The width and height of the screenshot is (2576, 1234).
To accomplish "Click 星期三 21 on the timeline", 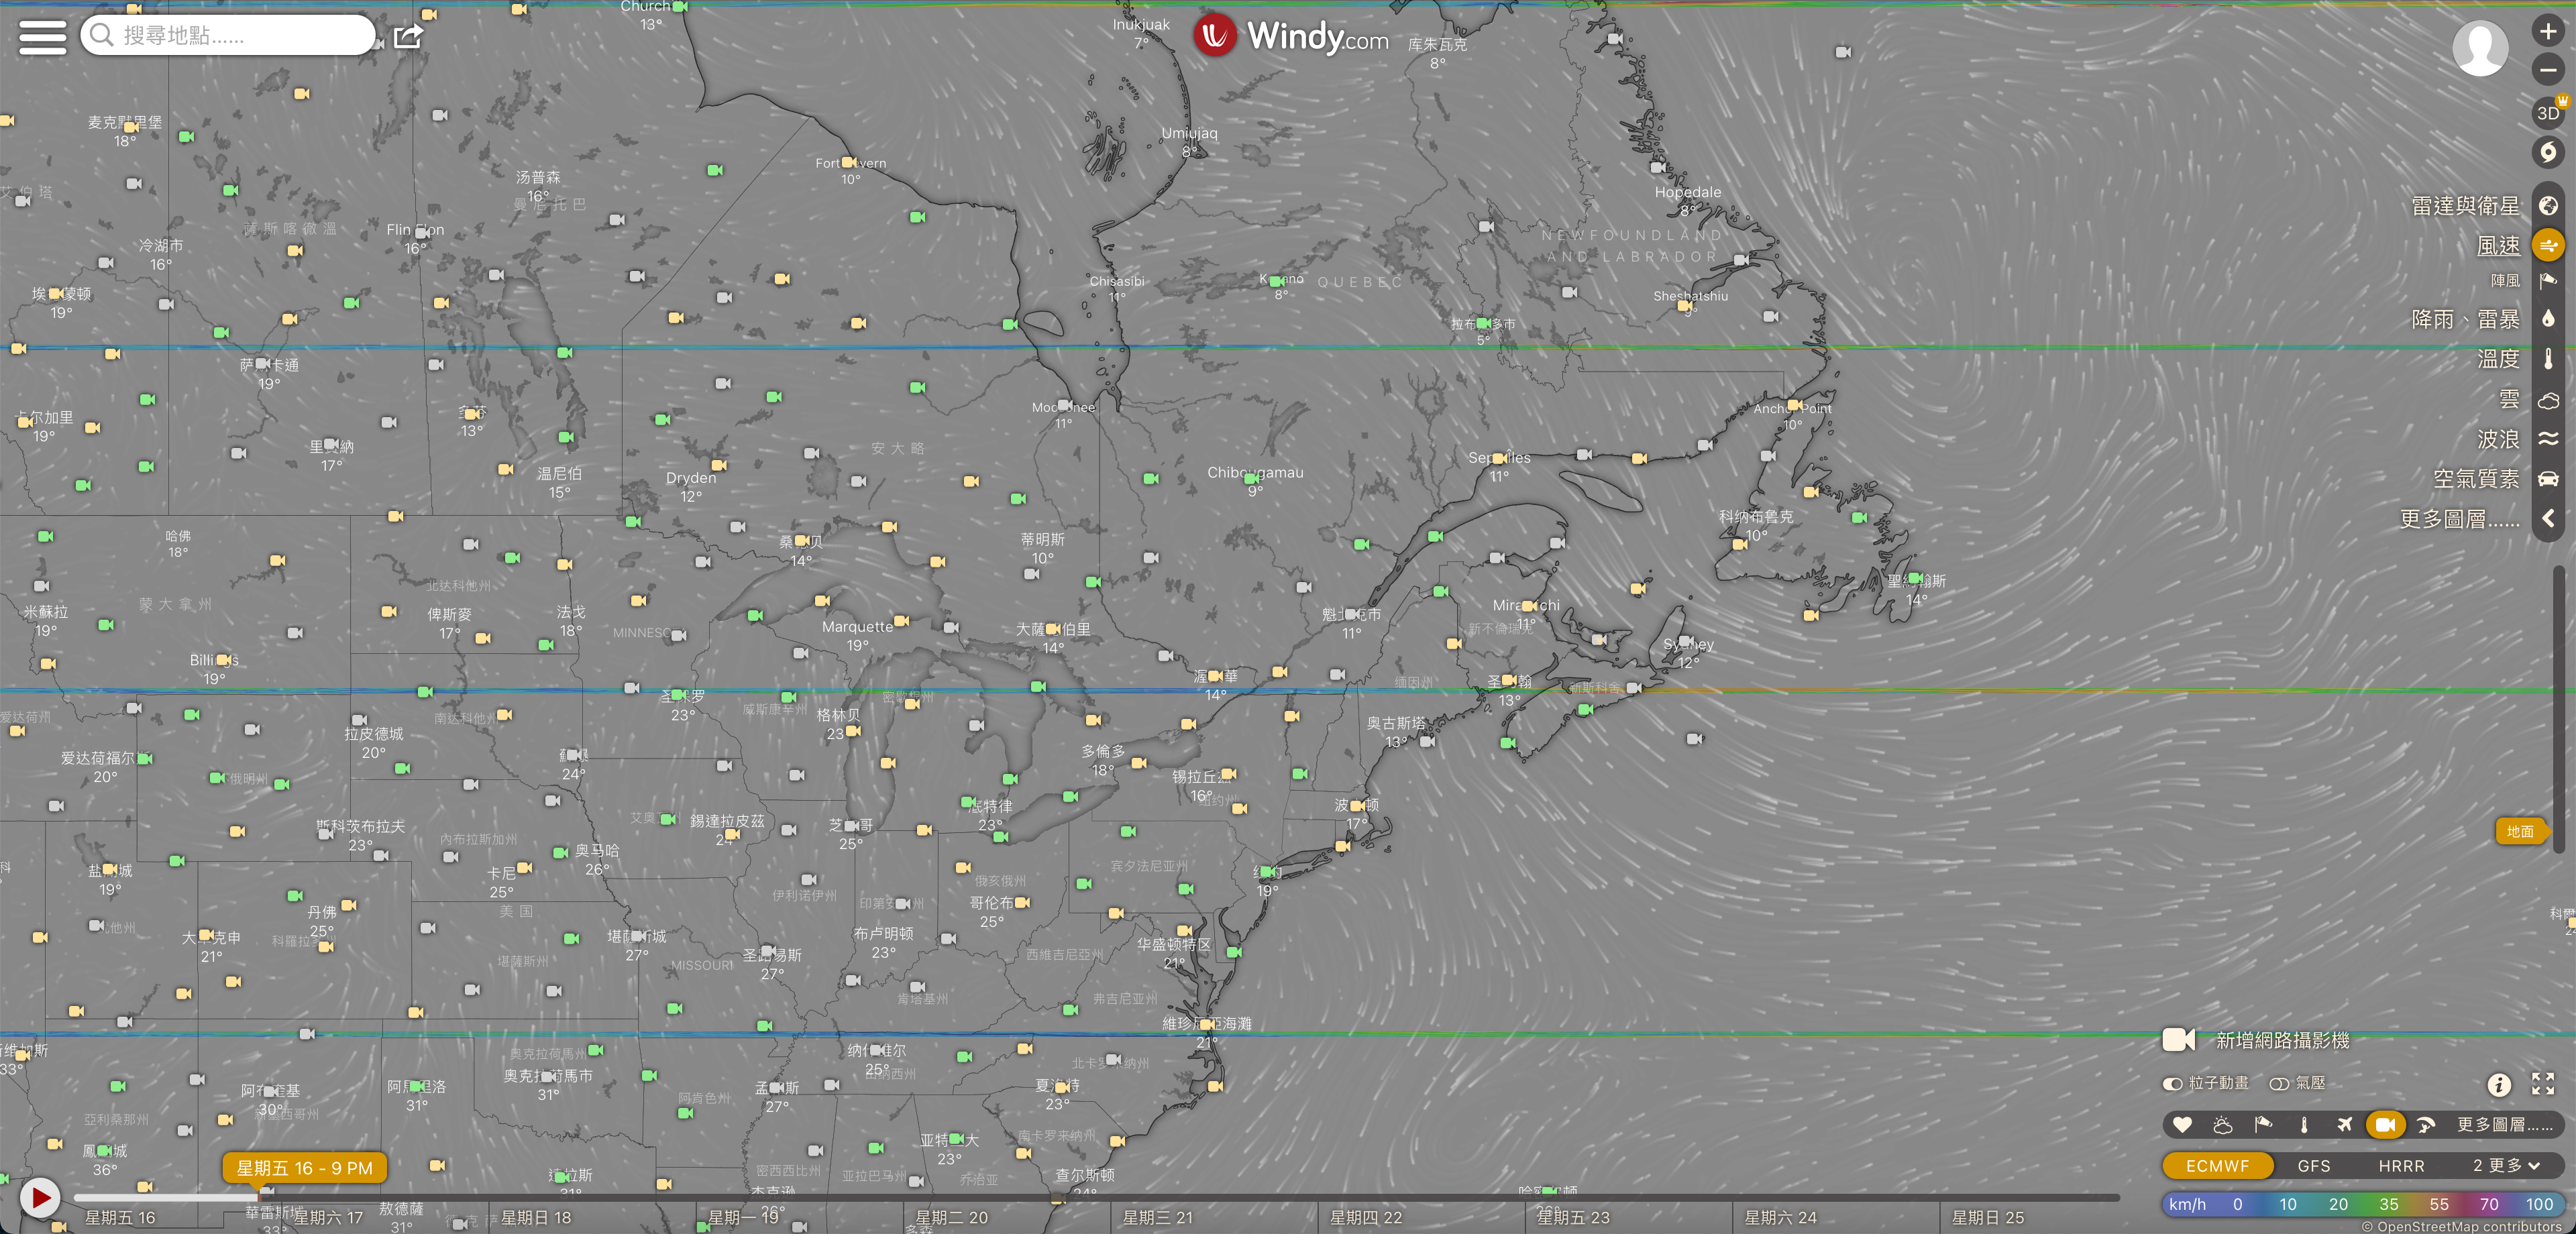I will click(1157, 1217).
